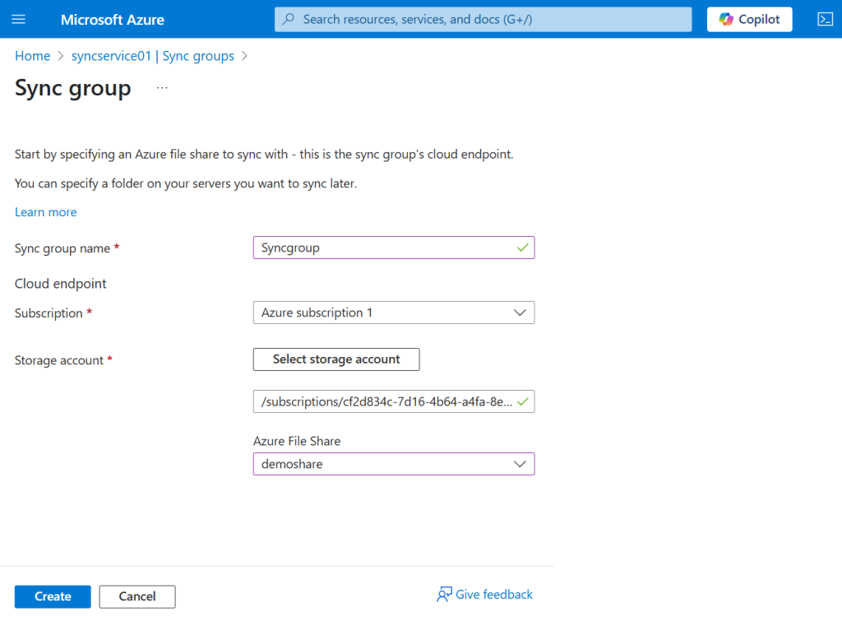The image size is (842, 621).
Task: Click Select storage account button
Action: [336, 359]
